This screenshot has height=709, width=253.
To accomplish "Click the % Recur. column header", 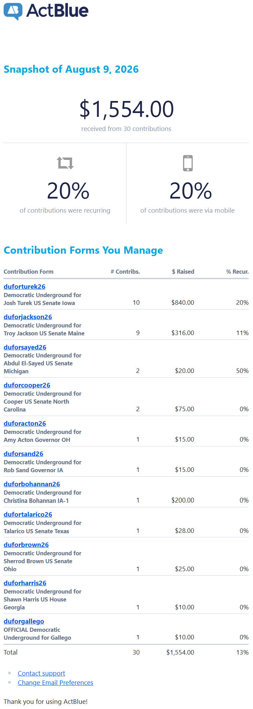I will pos(237,272).
